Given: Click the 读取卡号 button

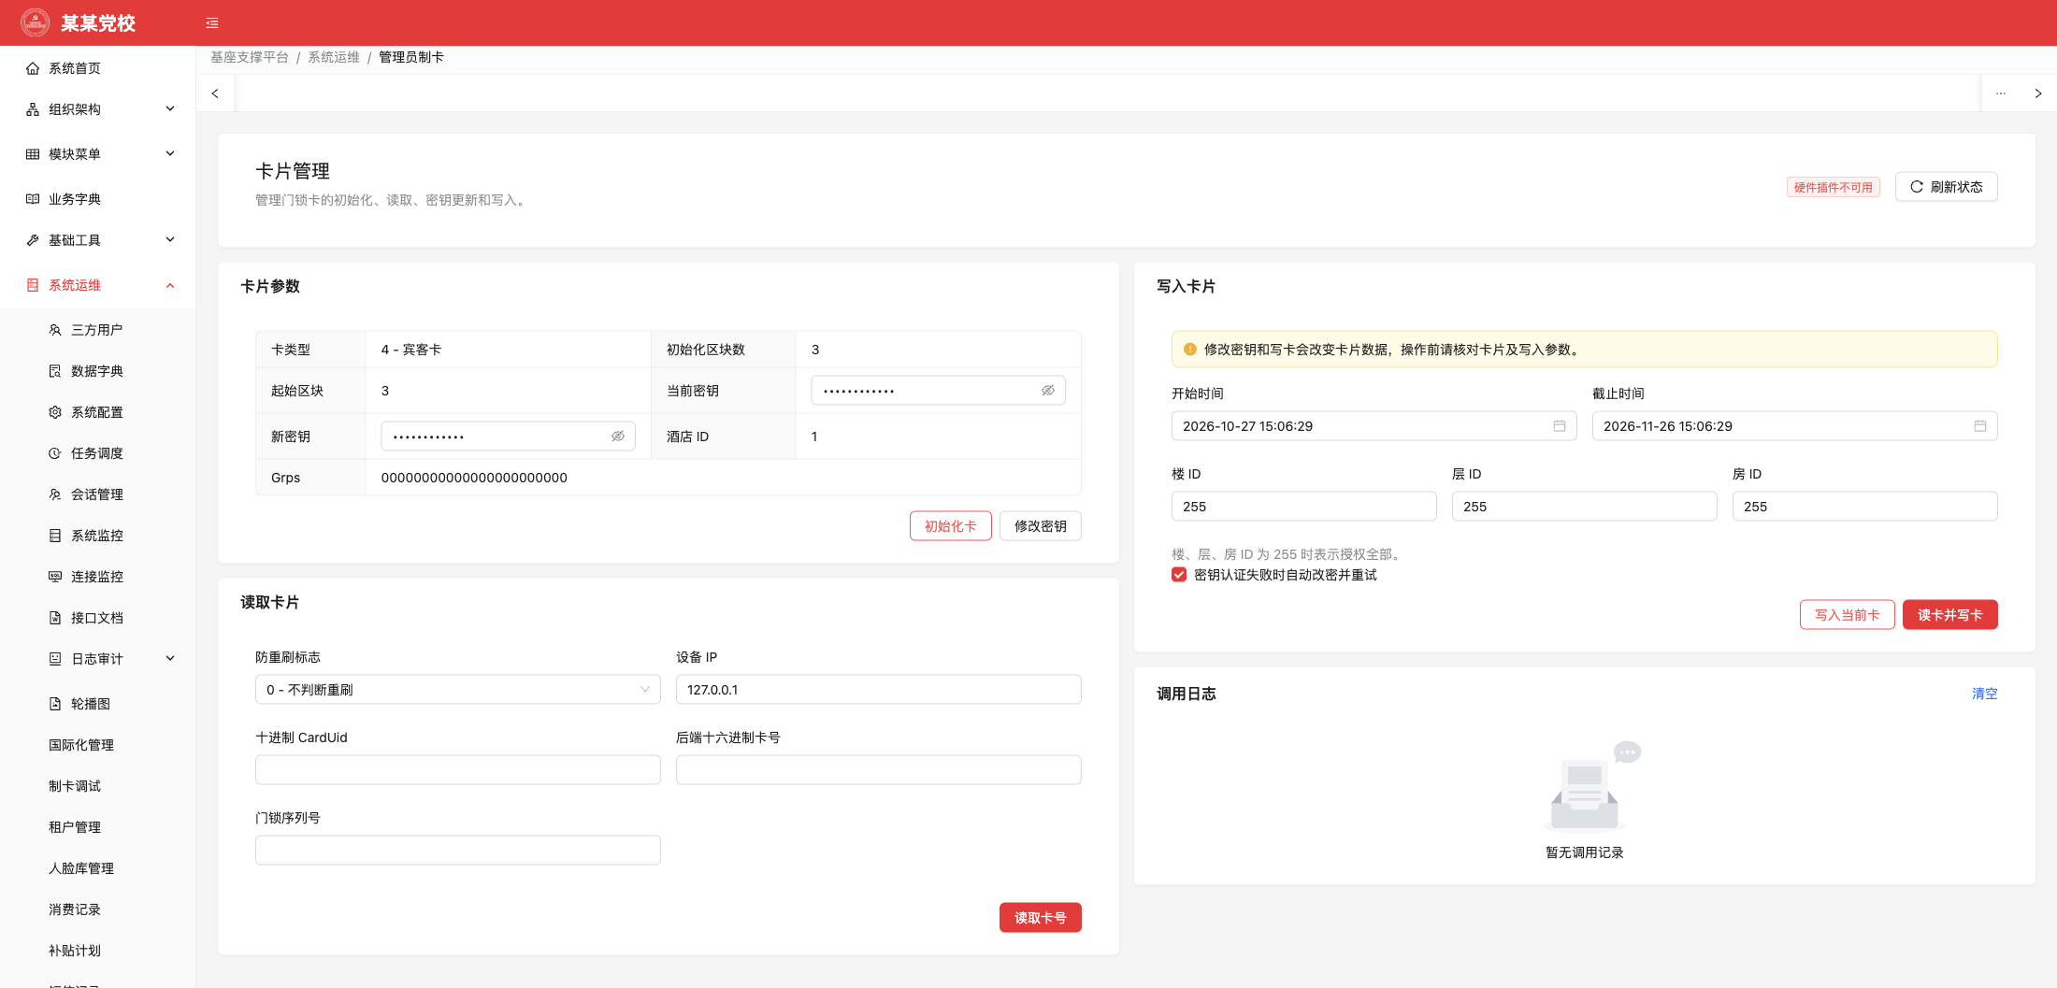Looking at the screenshot, I should [x=1041, y=918].
